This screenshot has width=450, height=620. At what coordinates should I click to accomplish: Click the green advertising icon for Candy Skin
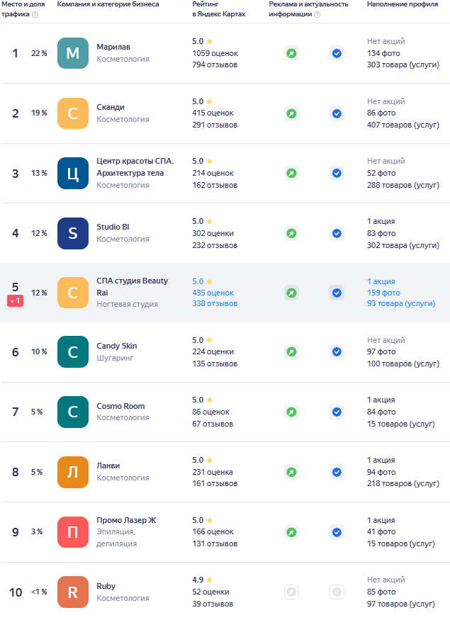click(x=291, y=352)
